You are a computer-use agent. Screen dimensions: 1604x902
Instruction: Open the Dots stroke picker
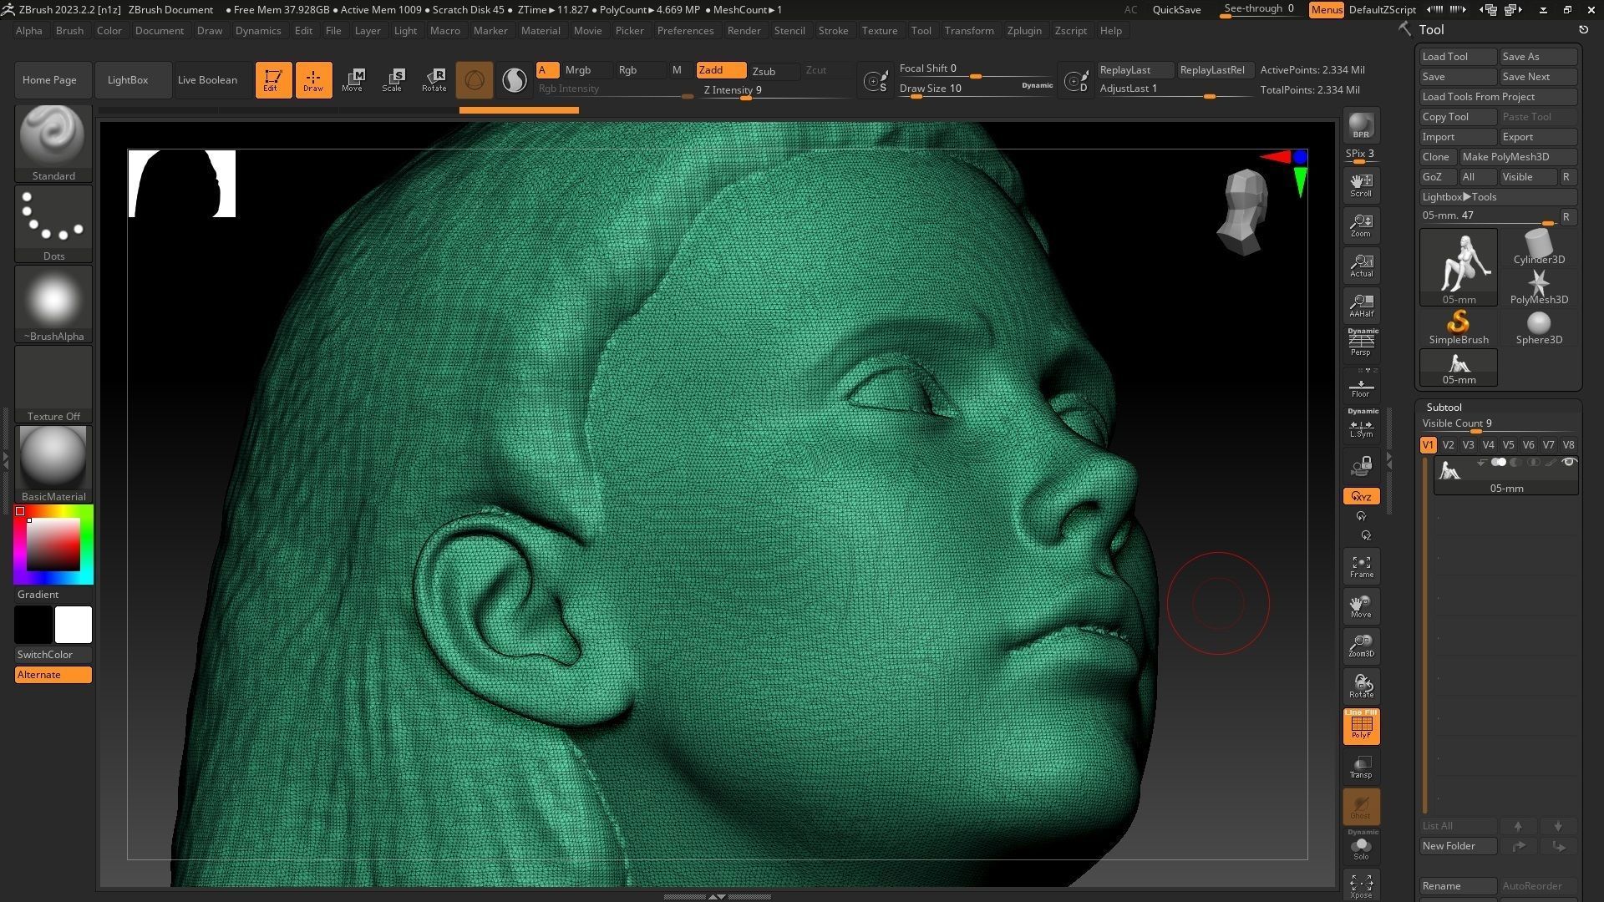point(53,223)
